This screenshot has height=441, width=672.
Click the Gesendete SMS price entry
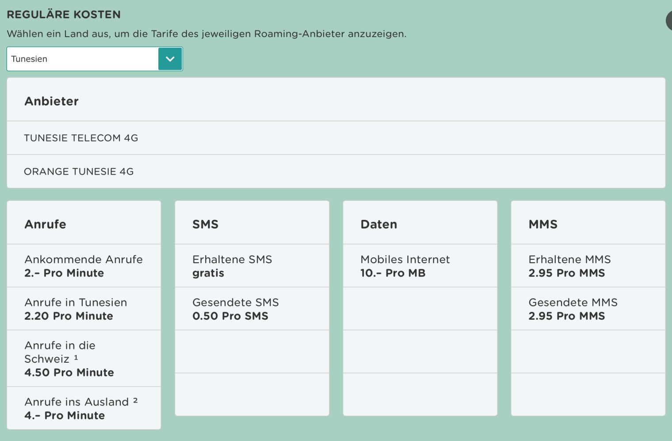235,309
